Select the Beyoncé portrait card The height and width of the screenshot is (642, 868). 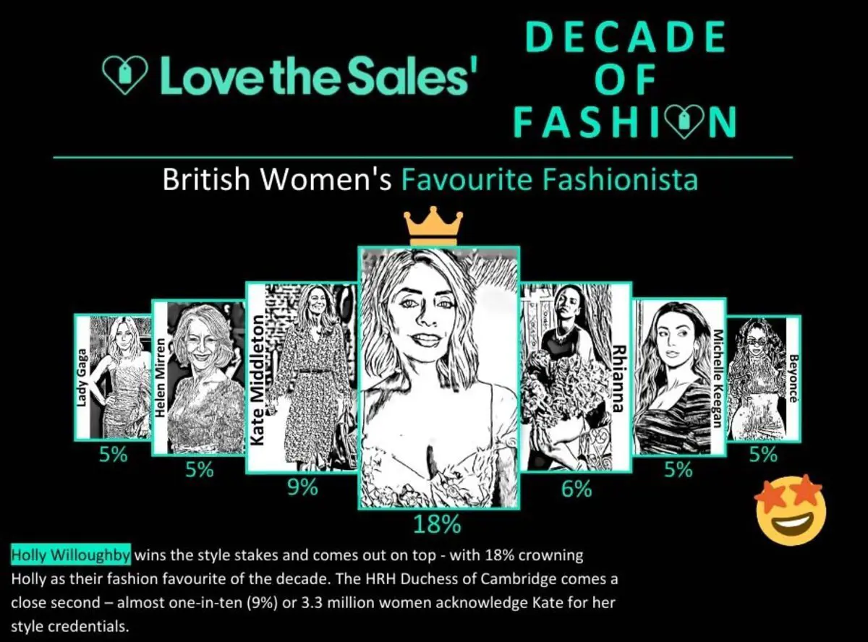tap(763, 377)
